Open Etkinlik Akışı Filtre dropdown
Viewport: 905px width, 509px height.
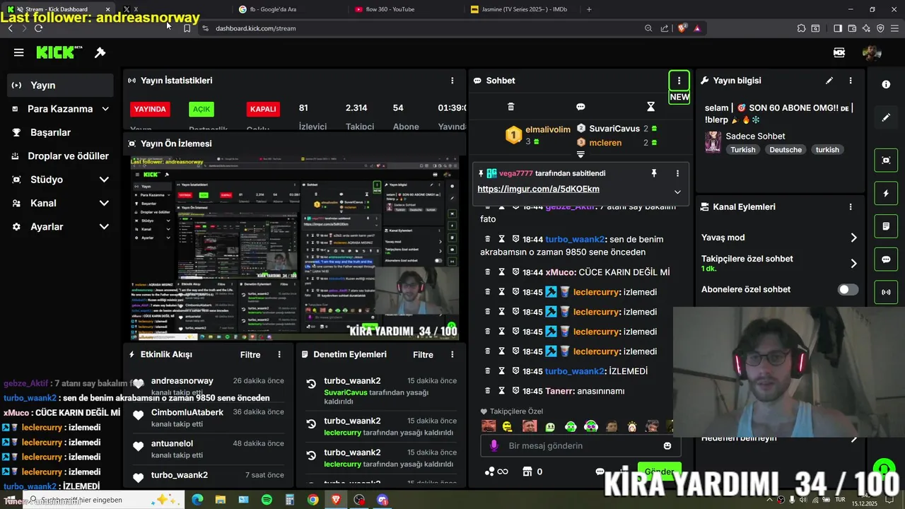[x=250, y=355]
